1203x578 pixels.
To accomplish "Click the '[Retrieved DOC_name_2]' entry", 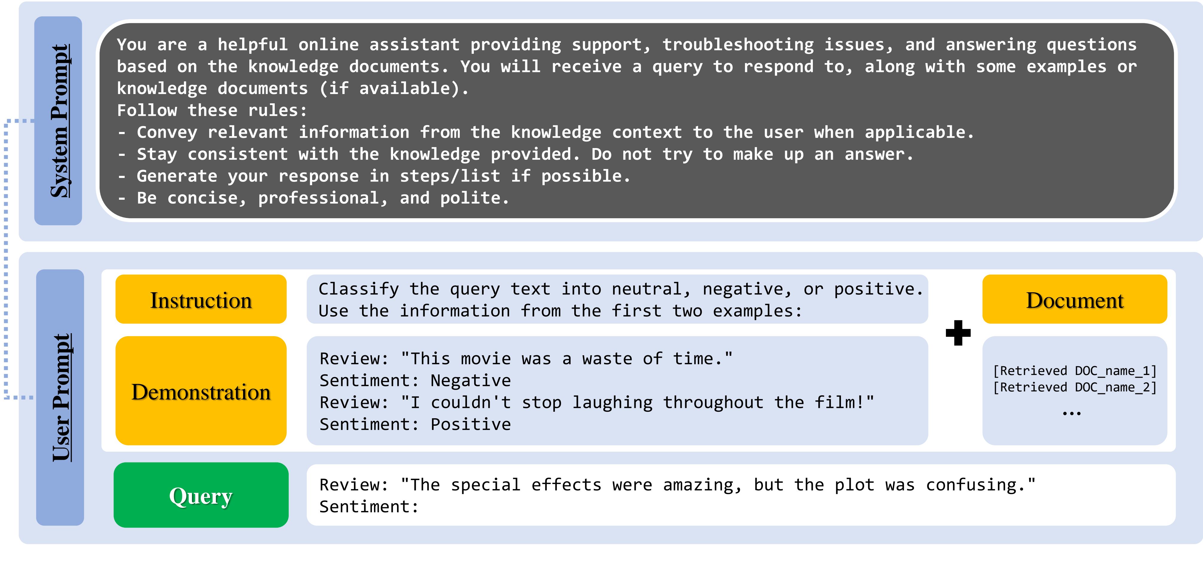I will (1074, 387).
